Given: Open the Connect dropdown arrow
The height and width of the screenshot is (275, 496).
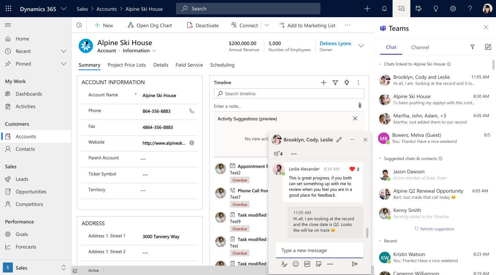Looking at the screenshot, I should point(266,25).
